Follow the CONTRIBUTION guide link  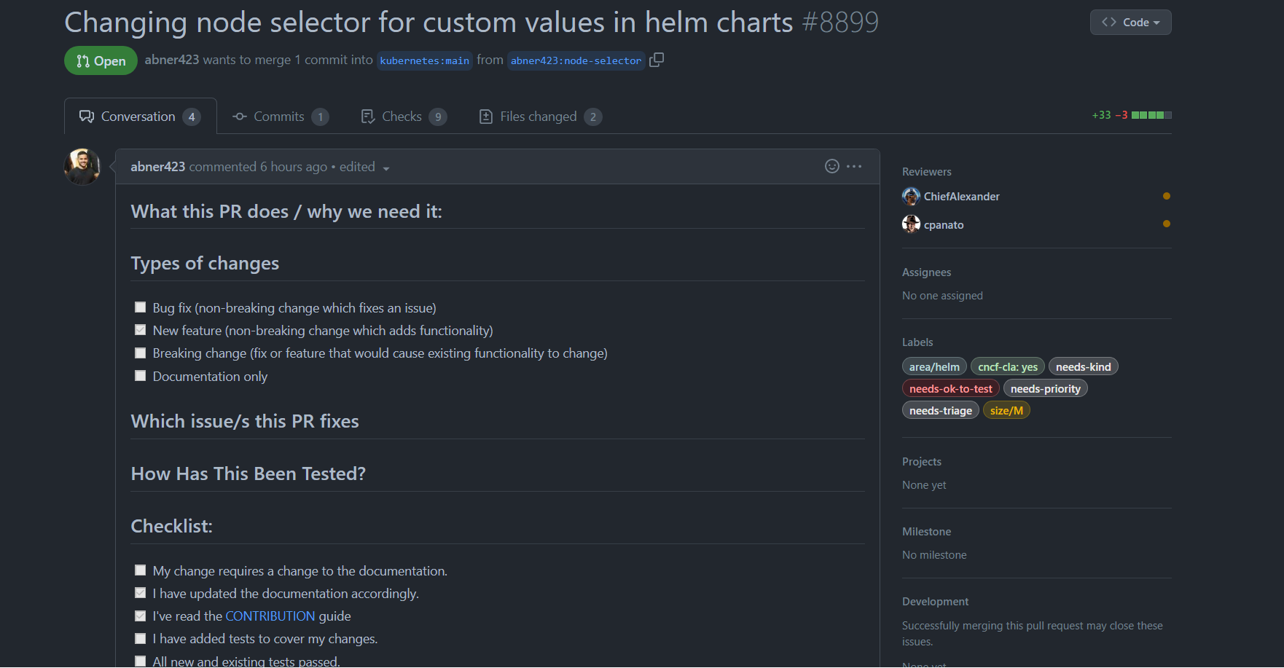pyautogui.click(x=270, y=616)
